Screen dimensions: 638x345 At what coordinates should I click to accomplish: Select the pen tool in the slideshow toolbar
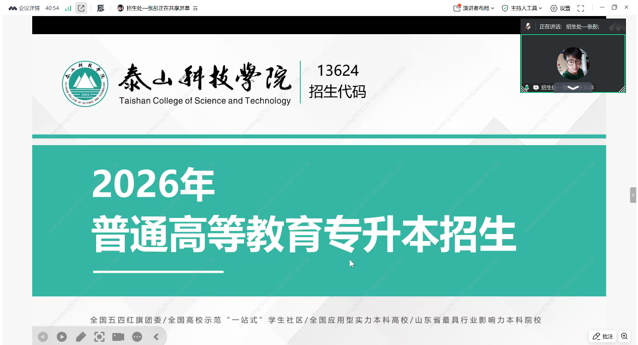(81, 337)
